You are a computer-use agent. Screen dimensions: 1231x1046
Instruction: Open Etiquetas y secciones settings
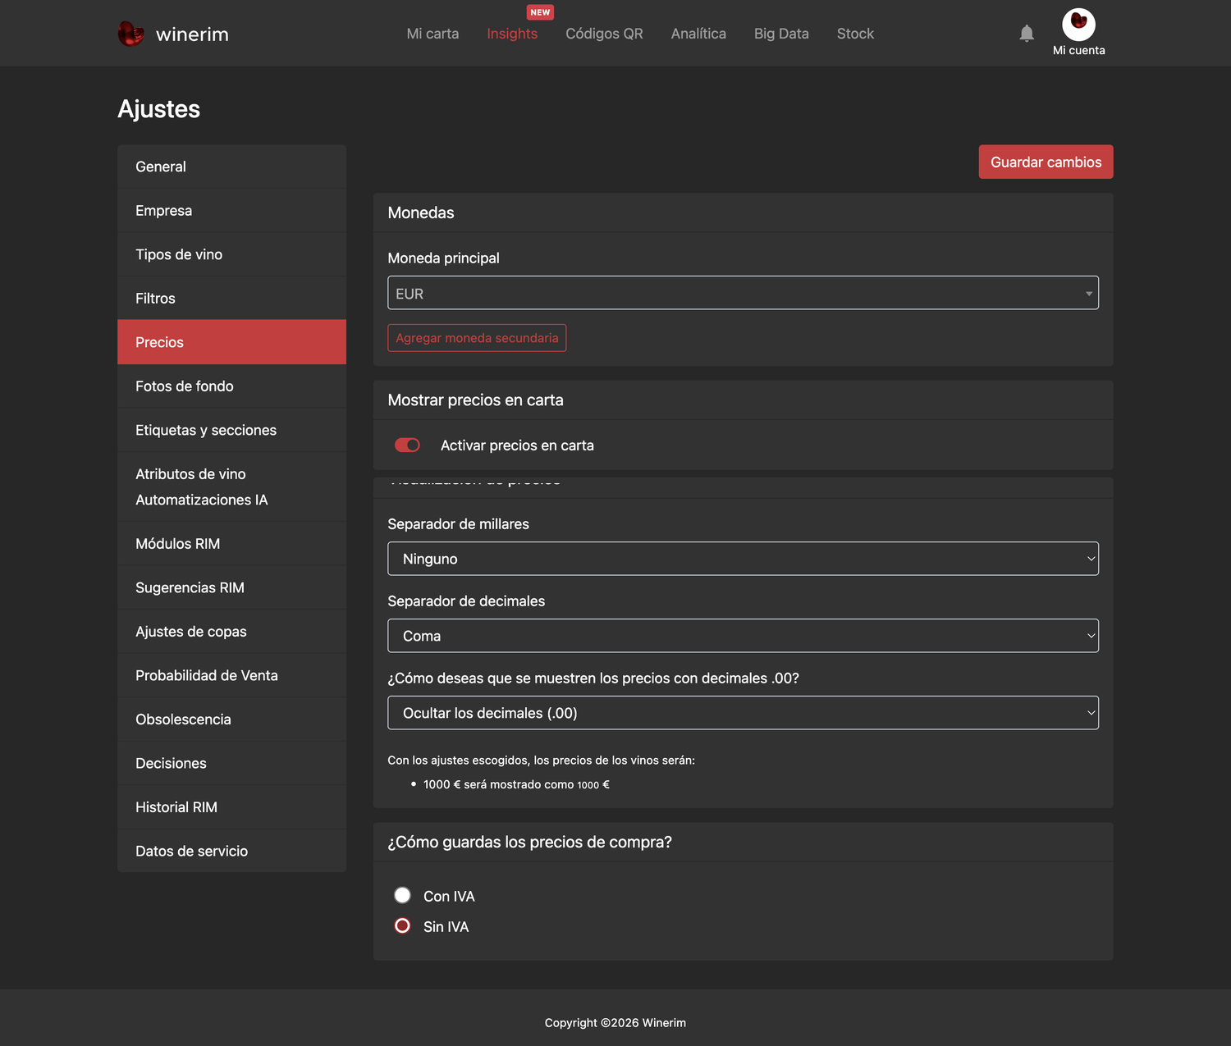pyautogui.click(x=231, y=430)
